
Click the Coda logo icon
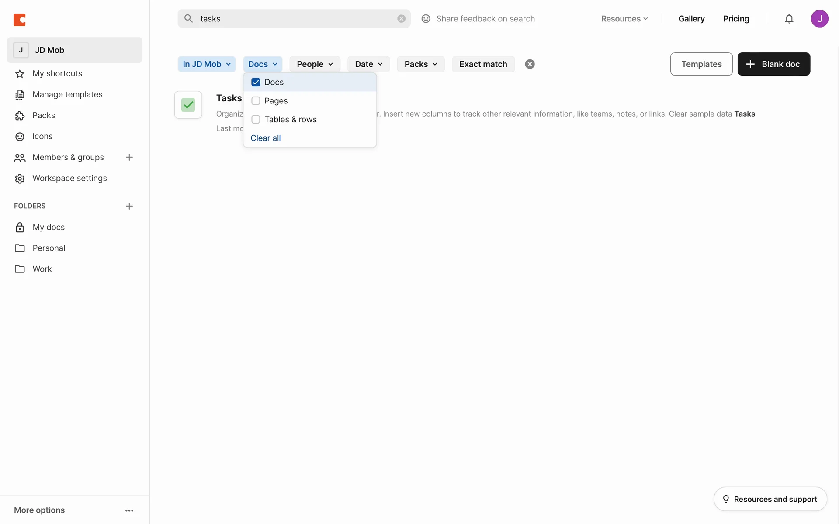pos(20,20)
